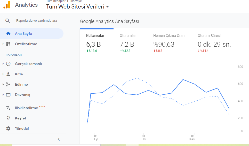Expand the Edinme tree arrow
This screenshot has width=249, height=146.
[3, 84]
